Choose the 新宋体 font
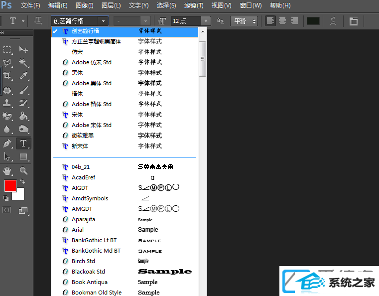The image size is (379, 296). pos(125,146)
